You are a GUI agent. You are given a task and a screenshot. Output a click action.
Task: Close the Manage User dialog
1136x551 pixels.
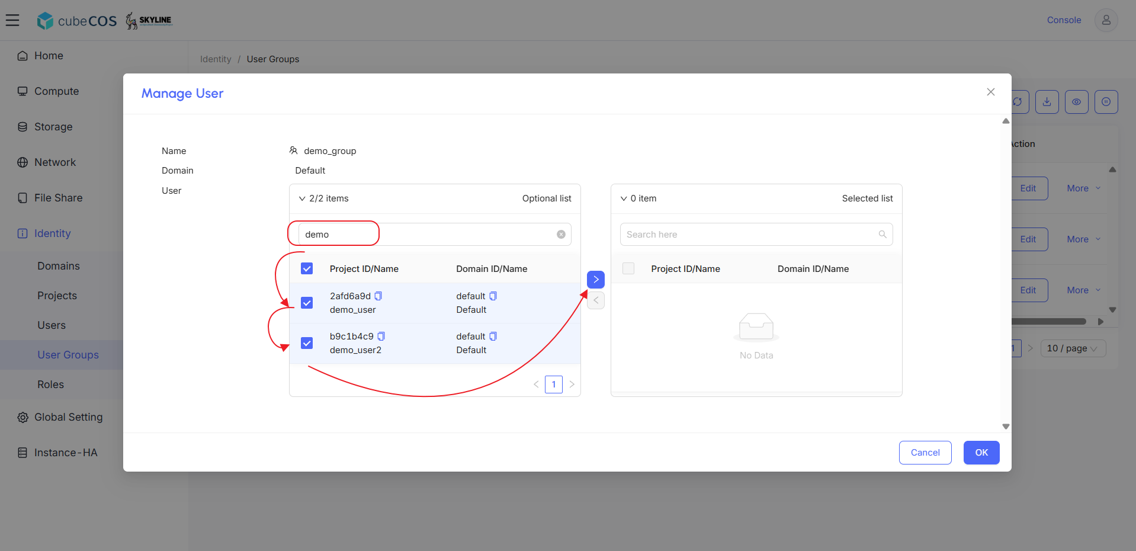[991, 92]
